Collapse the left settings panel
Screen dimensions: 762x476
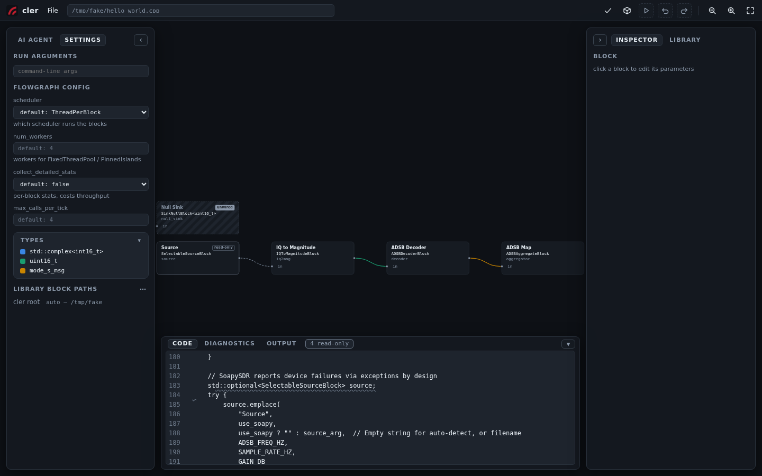coord(141,40)
